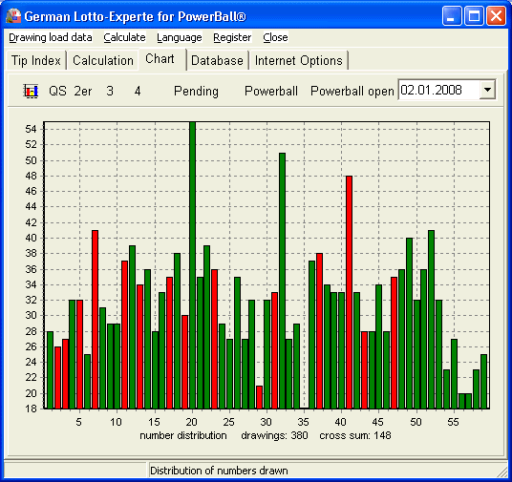Viewport: 512px width, 482px height.
Task: Click the Close menu item
Action: [x=275, y=37]
